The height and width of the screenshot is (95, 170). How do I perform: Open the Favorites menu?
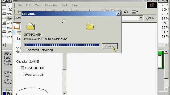[x=51, y=5]
